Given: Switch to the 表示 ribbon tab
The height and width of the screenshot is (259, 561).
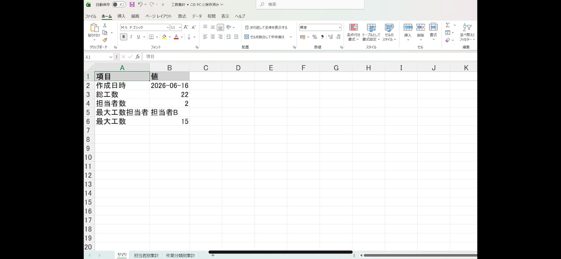Looking at the screenshot, I should click(225, 16).
